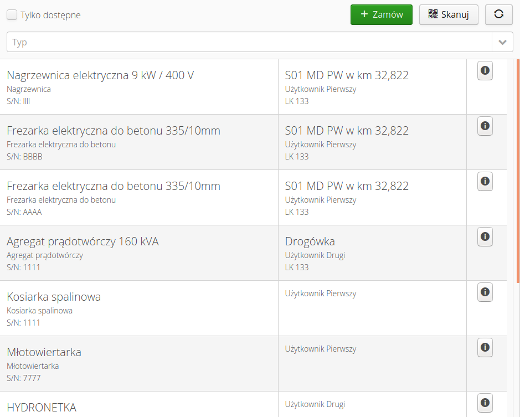Click the orange vertical scrollbar
Viewport: 520px width, 417px height.
[518, 166]
